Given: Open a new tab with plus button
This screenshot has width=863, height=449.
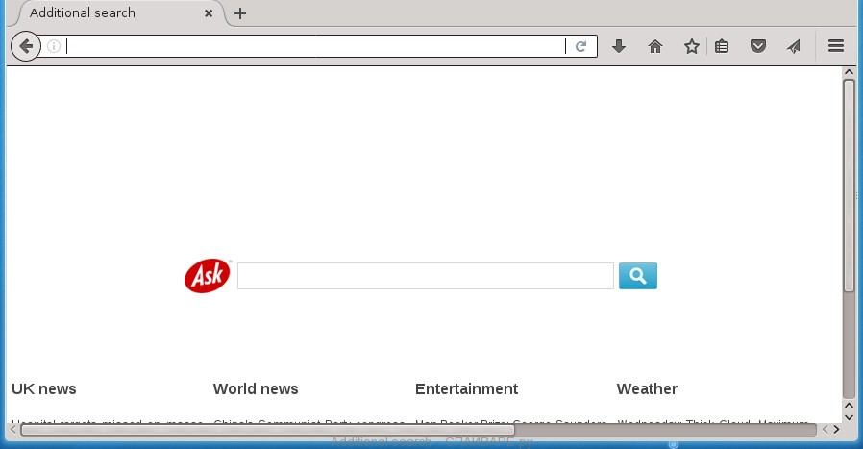Looking at the screenshot, I should pyautogui.click(x=240, y=13).
